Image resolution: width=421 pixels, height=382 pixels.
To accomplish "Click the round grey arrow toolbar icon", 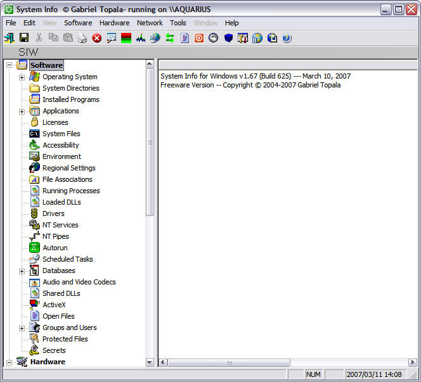I will (214, 38).
